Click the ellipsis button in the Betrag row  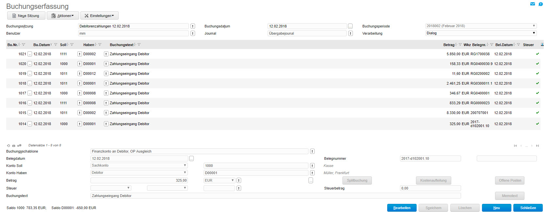click(x=311, y=180)
